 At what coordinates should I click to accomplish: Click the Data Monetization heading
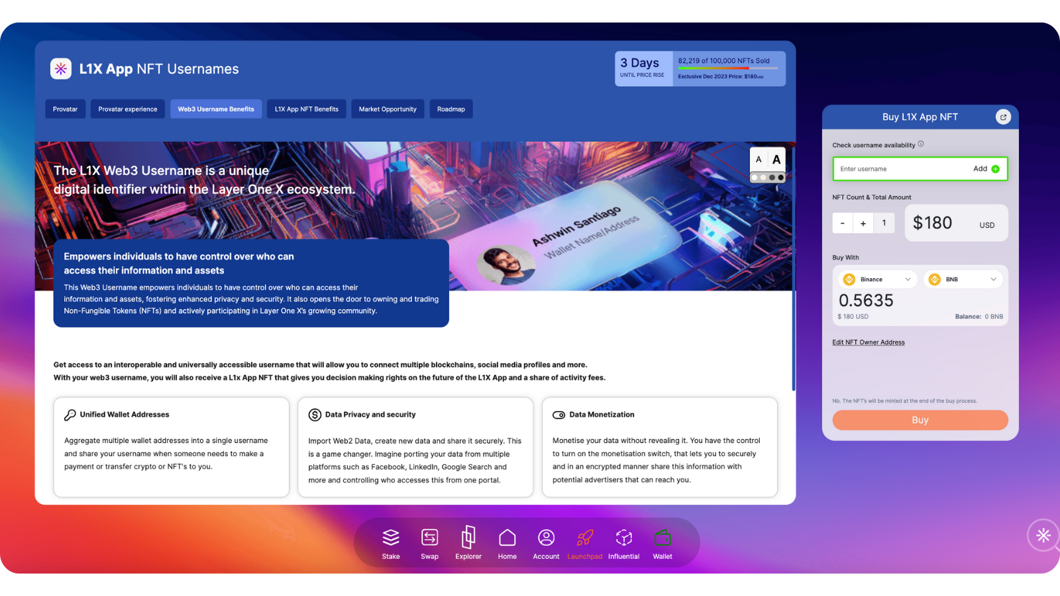602,415
